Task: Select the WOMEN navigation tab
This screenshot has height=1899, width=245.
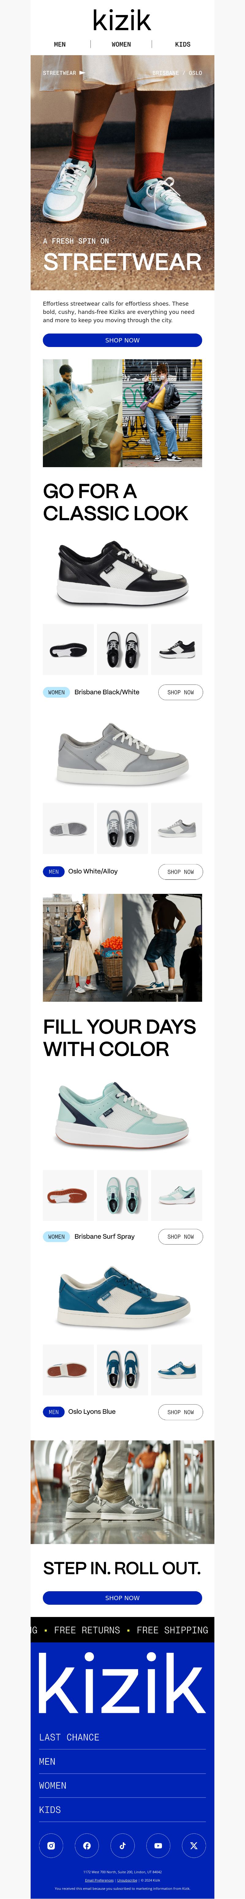Action: pyautogui.click(x=121, y=44)
